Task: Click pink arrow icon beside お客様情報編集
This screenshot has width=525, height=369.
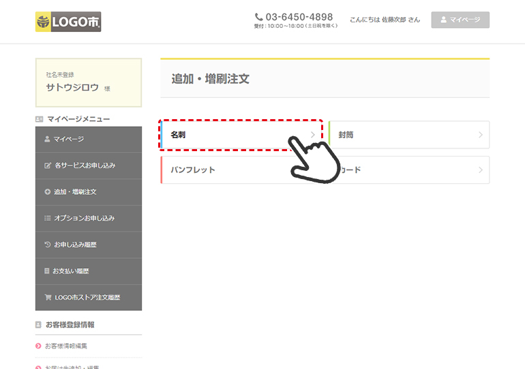Action: (x=38, y=347)
